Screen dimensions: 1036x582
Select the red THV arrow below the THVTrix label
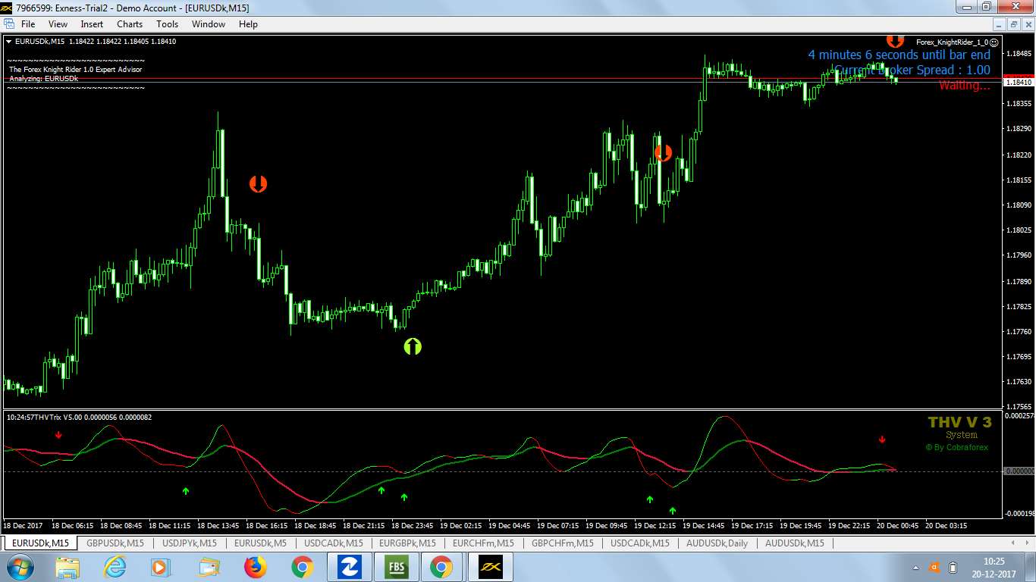click(58, 435)
